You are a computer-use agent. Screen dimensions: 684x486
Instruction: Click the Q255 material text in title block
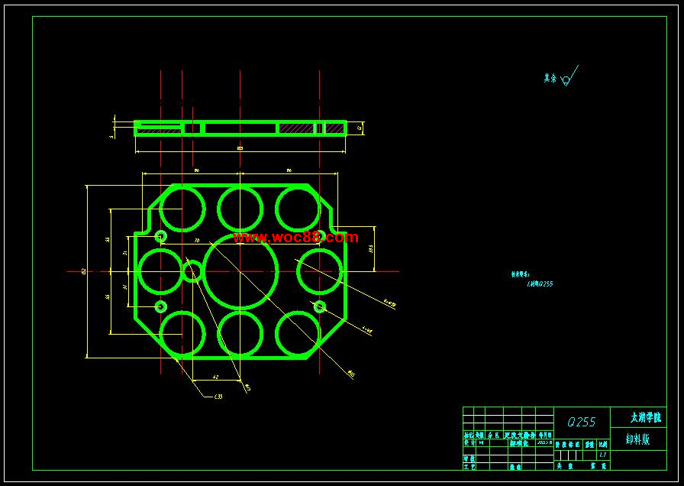click(x=582, y=422)
